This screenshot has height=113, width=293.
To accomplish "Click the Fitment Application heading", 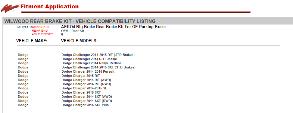I will pos(49,7).
